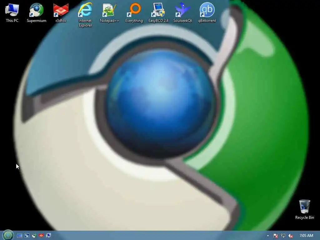The image size is (320, 240).
Task: Click the muted speaker volume tray icon
Action: (291, 236)
